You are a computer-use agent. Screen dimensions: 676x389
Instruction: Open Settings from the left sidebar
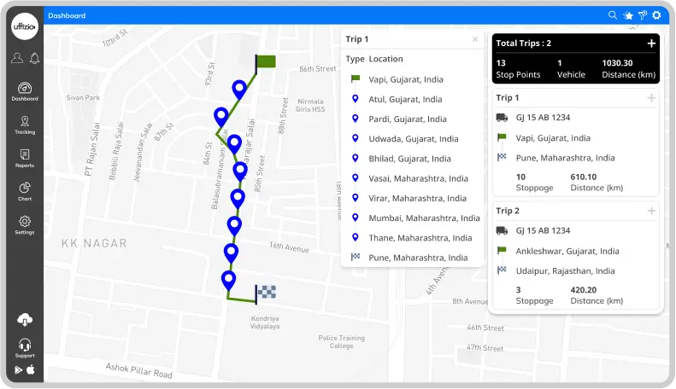(x=25, y=224)
